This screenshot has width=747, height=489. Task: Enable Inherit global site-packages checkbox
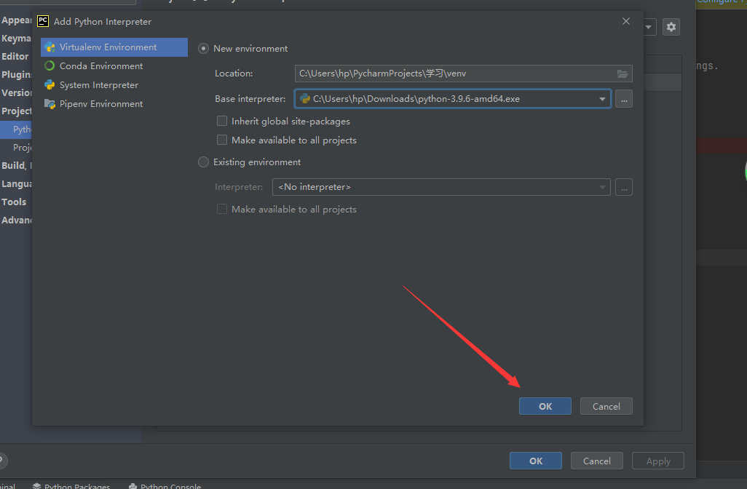pos(222,121)
